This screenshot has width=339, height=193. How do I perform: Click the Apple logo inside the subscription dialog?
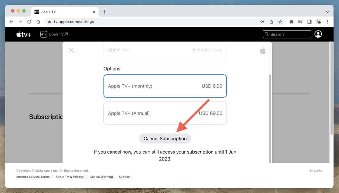tap(262, 50)
